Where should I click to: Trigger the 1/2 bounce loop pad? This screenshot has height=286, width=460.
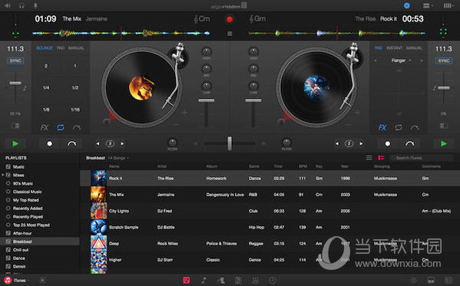[x=74, y=87]
